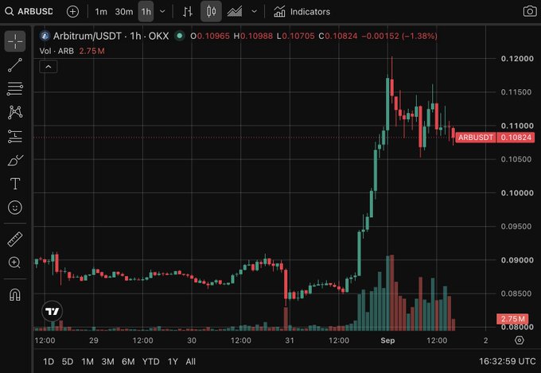Select the 1m interval
The image size is (541, 373).
pyautogui.click(x=101, y=11)
